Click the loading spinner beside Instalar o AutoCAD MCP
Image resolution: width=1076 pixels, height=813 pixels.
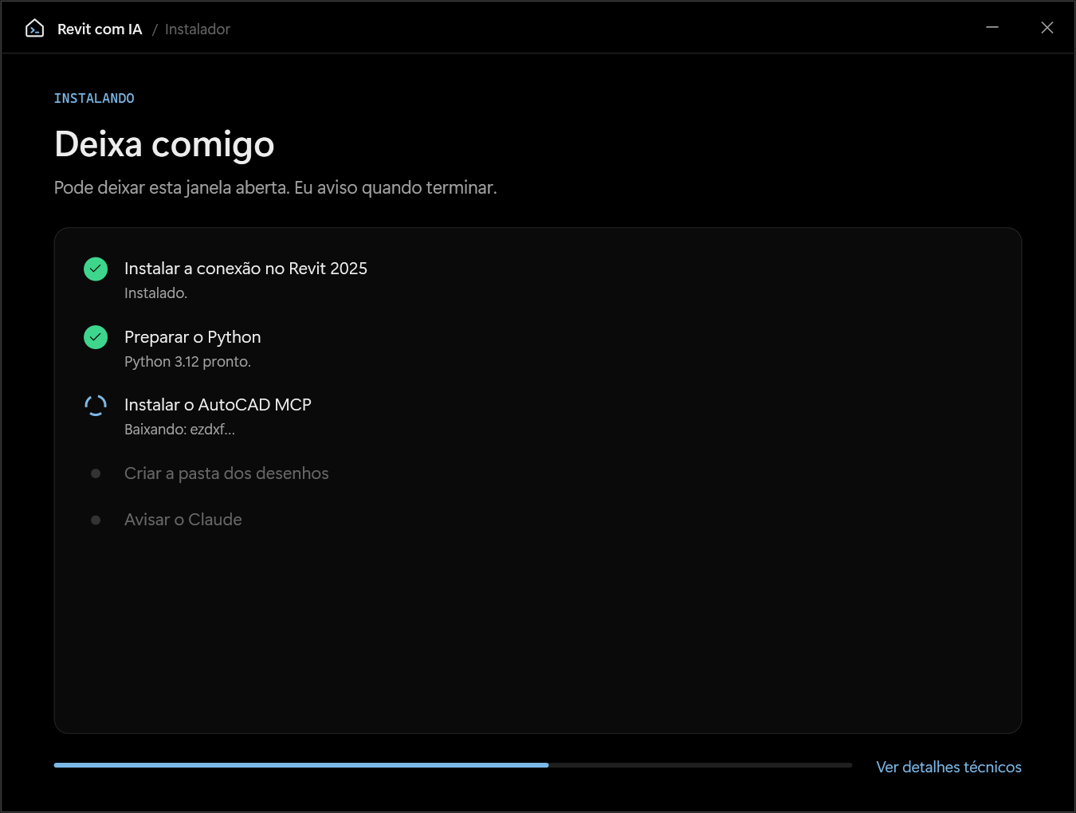[x=96, y=406]
